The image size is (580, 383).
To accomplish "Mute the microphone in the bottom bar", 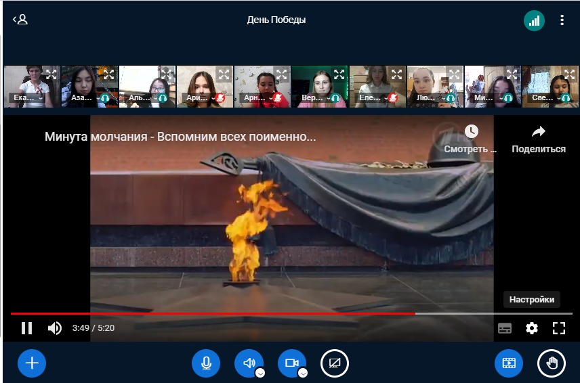I will tap(206, 363).
